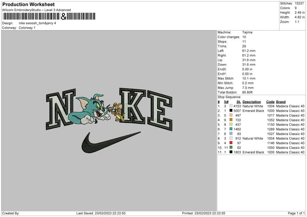Click the 'EndX:' label
The height and width of the screenshot is (217, 307).
point(222,69)
